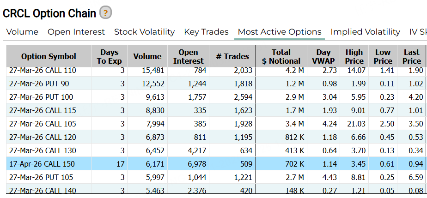Image resolution: width=427 pixels, height=198 pixels.
Task: Select the 17-Apr-26 CALL 150 row
Action: coord(42,164)
